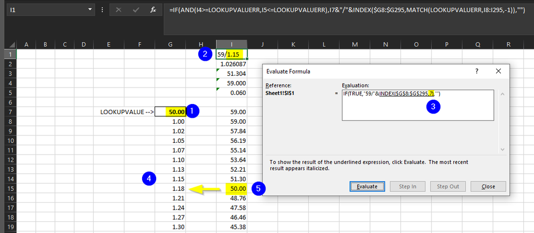Click the evaluation box scroll up arrow
Image resolution: width=534 pixels, height=233 pixels.
(501, 94)
